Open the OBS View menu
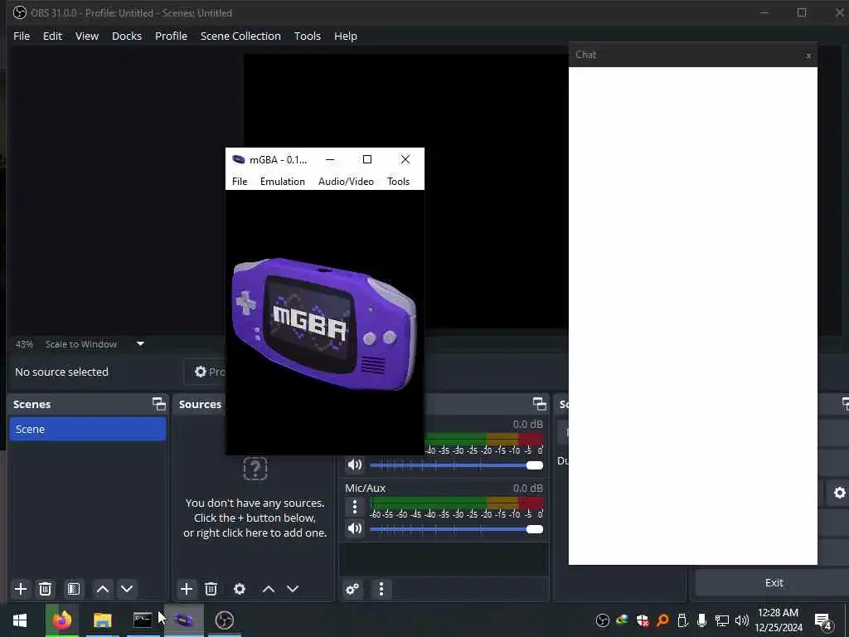 click(86, 36)
